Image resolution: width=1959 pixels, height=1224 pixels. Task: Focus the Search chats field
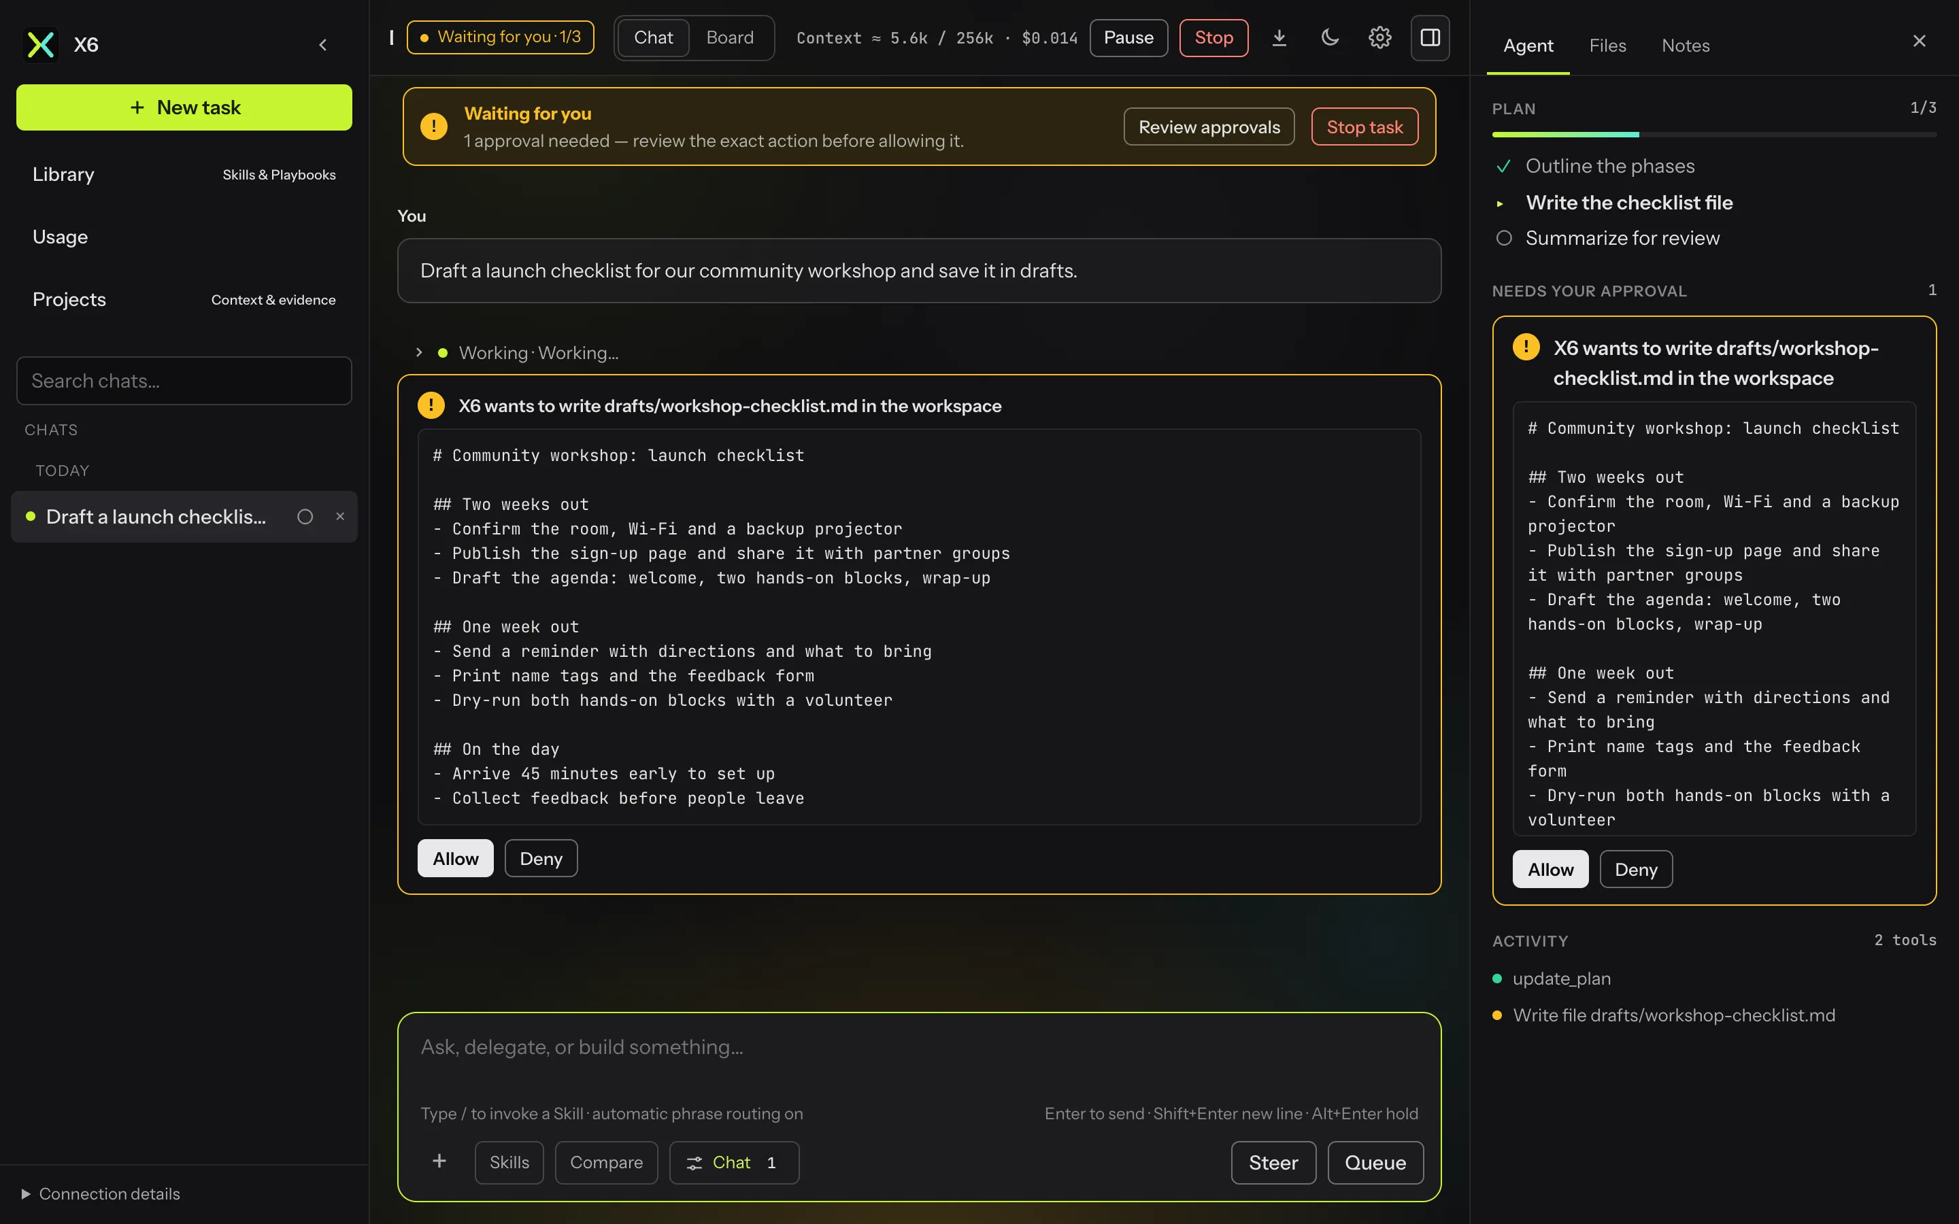[x=184, y=381]
